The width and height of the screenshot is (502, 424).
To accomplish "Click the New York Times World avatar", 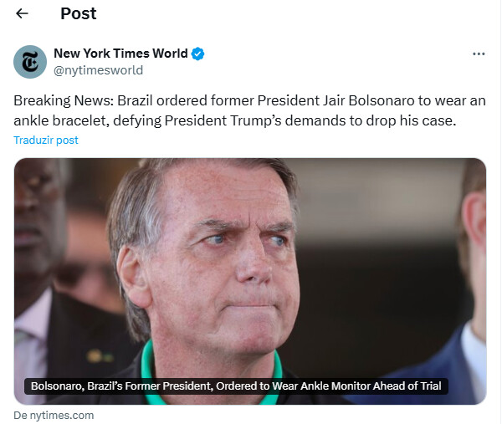I will coord(30,62).
